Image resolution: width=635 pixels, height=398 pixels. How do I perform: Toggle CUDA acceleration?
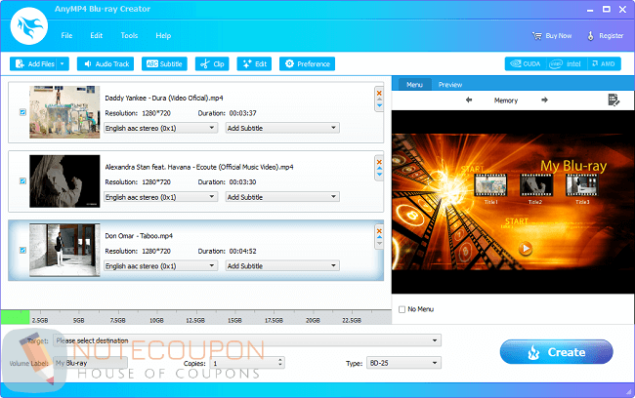[526, 64]
